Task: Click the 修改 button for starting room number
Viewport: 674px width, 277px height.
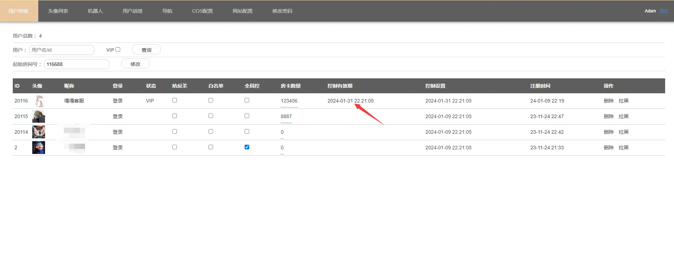Action: tap(135, 64)
